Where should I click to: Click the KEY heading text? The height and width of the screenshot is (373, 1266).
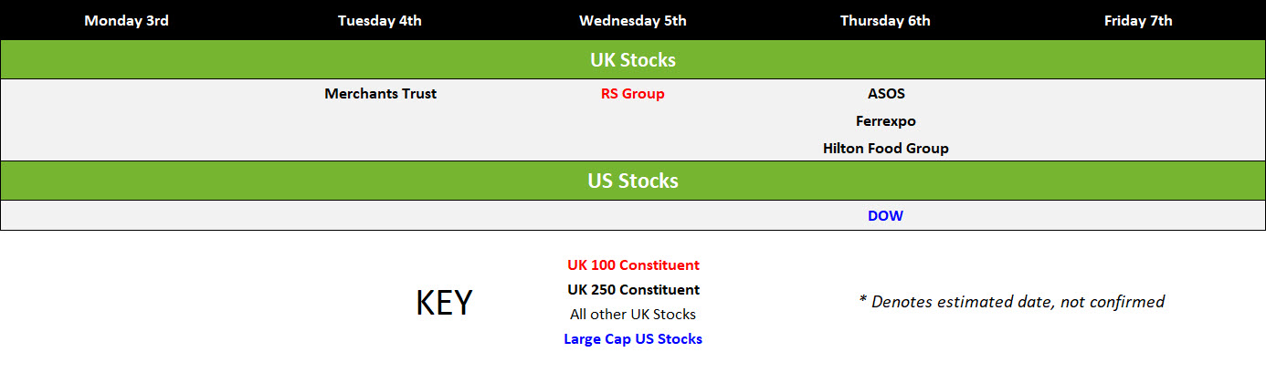444,304
